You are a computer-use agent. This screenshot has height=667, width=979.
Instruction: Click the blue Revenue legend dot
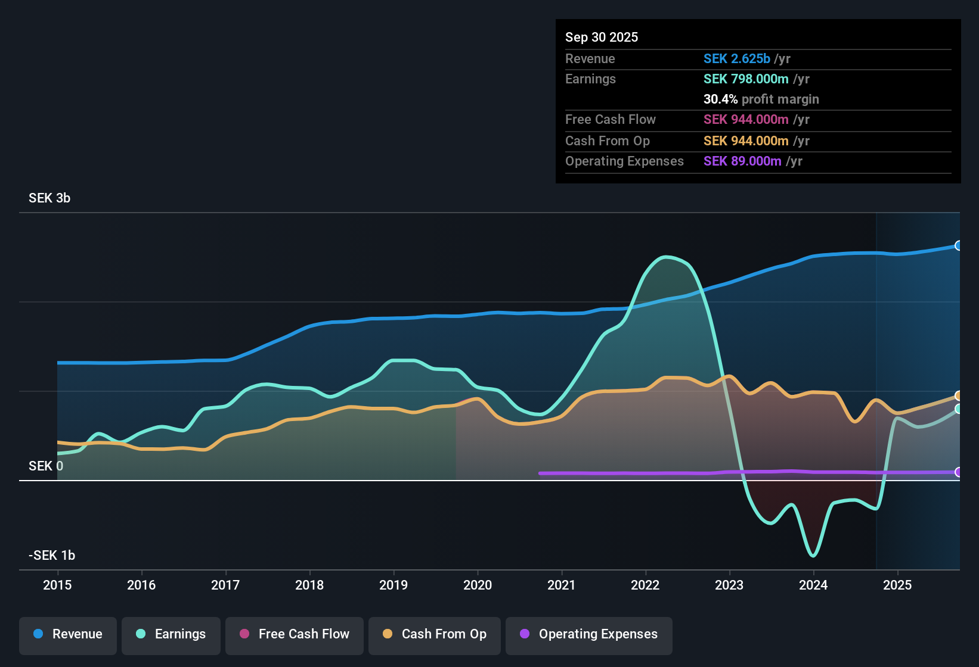click(37, 634)
